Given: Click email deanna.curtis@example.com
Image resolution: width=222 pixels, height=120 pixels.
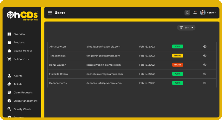Looking at the screenshot, I should coord(104,83).
